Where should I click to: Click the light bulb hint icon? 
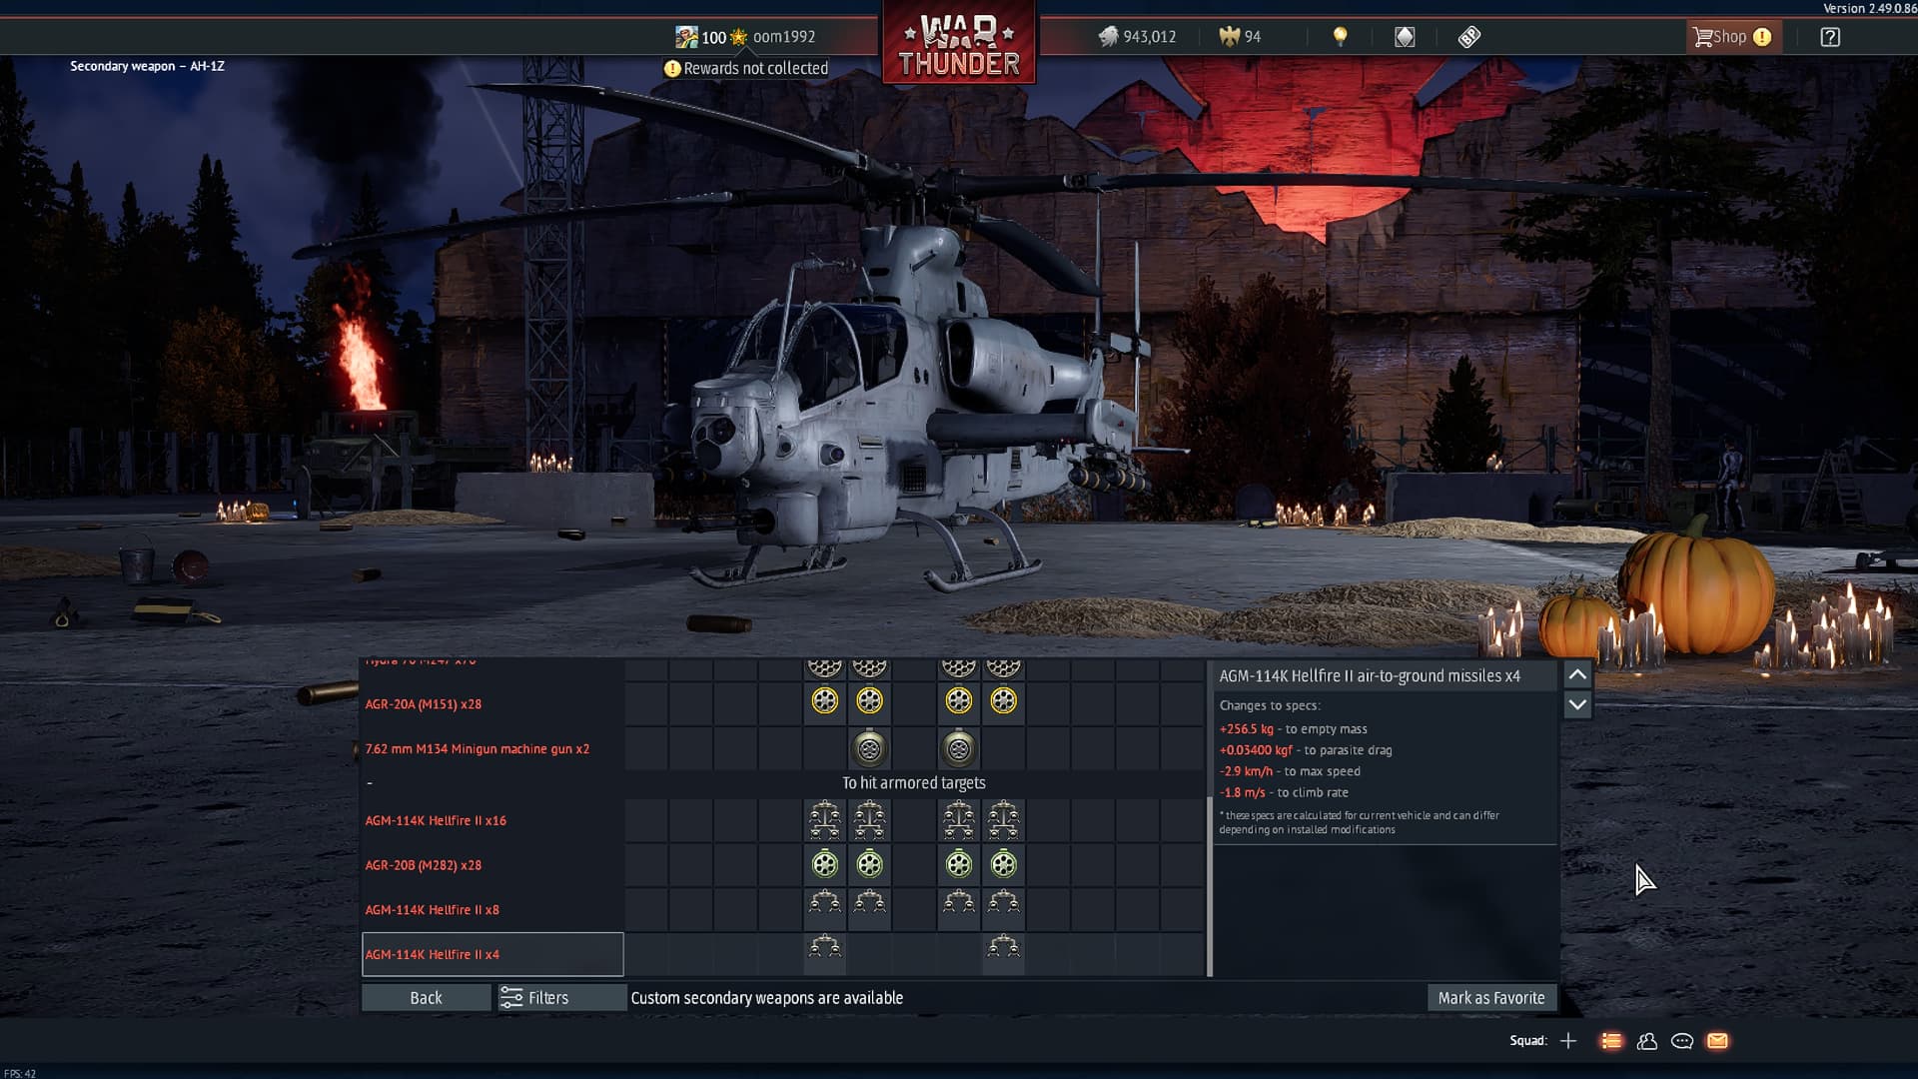1341,37
